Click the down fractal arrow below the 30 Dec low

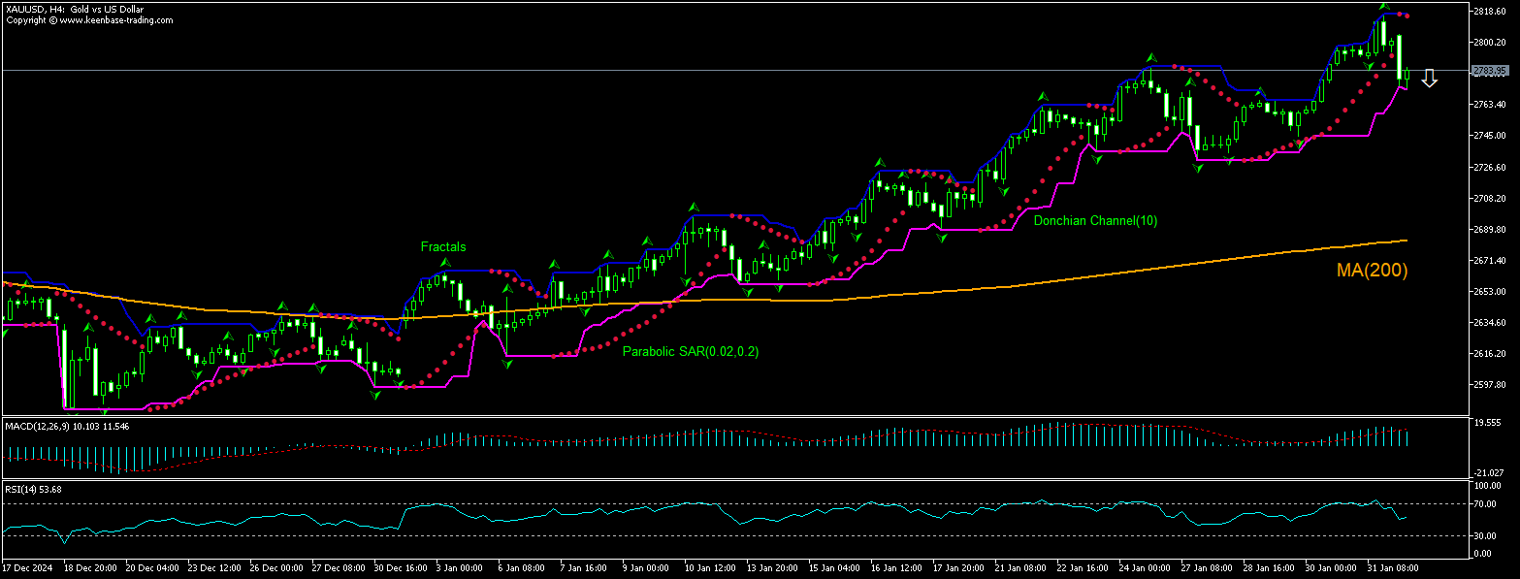[376, 394]
